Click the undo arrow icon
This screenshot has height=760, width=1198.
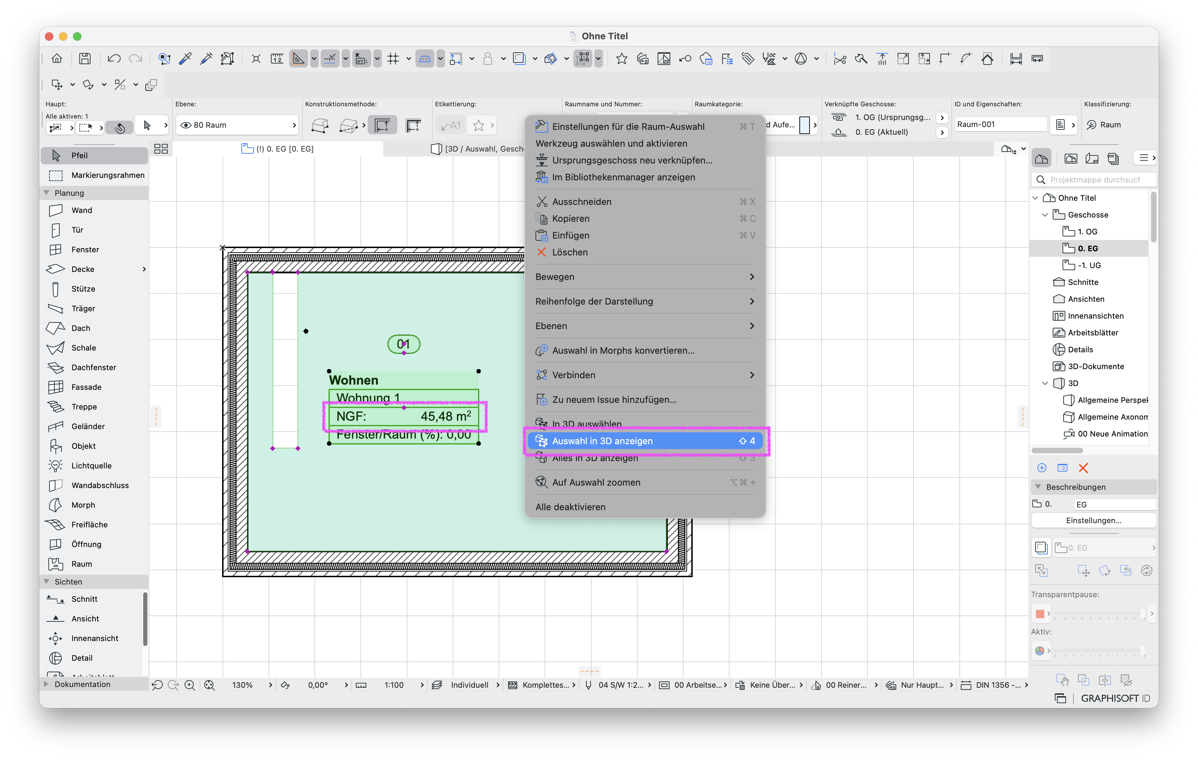point(114,59)
